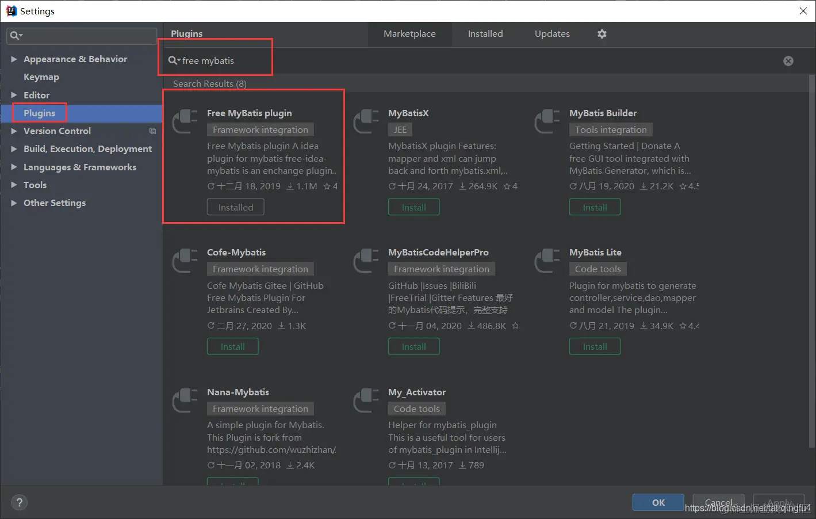Viewport: 816px width, 519px height.
Task: Click the MyBatisCodeHelperPro plugin icon
Action: point(366,260)
